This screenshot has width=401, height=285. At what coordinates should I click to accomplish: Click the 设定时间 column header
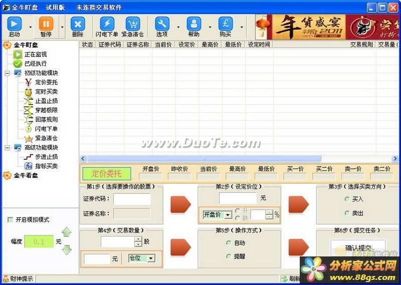click(x=259, y=45)
